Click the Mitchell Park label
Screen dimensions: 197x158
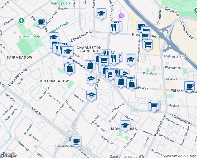29,37
